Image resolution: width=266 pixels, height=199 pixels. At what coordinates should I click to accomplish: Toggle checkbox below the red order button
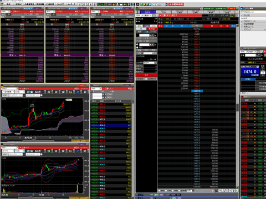click(x=146, y=79)
